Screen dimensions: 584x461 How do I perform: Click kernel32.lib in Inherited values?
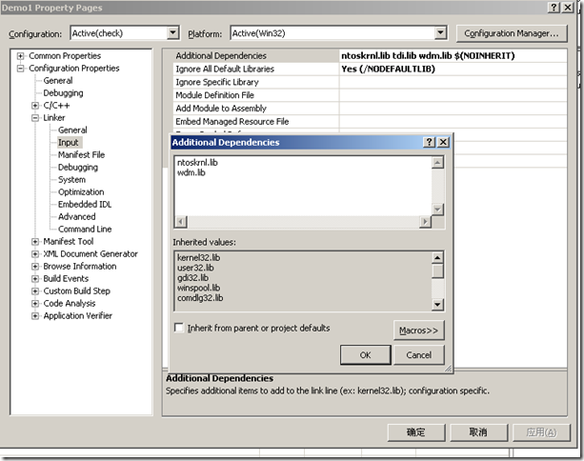point(198,258)
